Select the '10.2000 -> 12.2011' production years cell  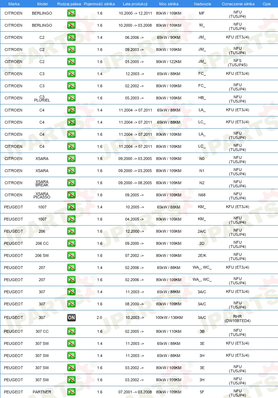click(x=135, y=13)
